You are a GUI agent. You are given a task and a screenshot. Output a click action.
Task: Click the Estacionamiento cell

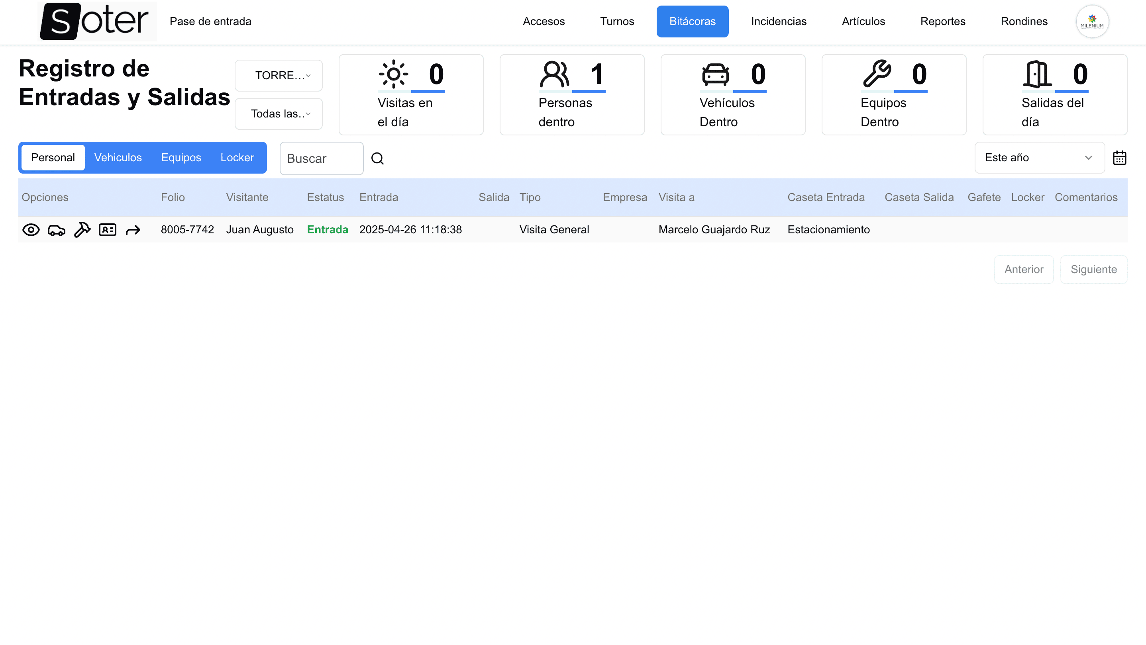828,230
